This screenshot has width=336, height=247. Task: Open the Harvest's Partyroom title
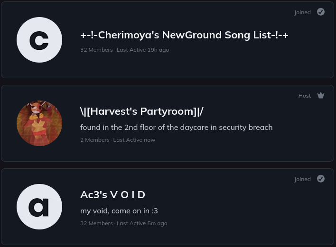click(x=141, y=111)
